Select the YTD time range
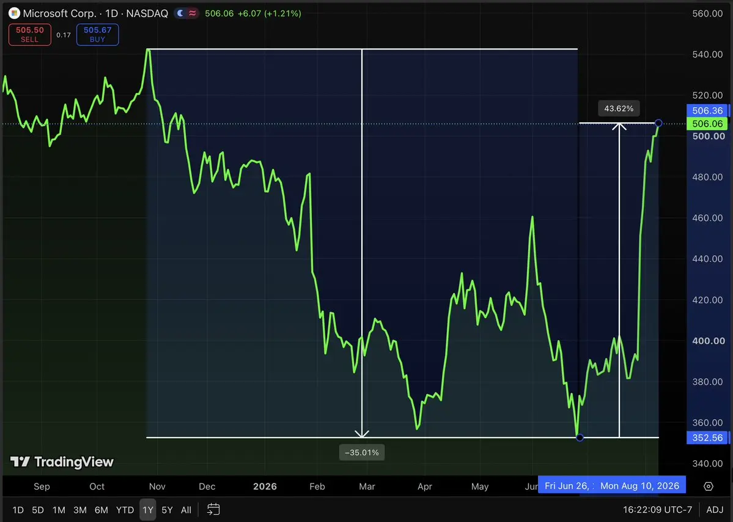Viewport: 733px width, 522px height. coord(125,510)
